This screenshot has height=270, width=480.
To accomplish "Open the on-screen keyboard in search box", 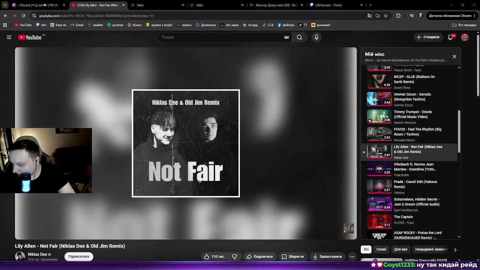I will click(x=286, y=37).
